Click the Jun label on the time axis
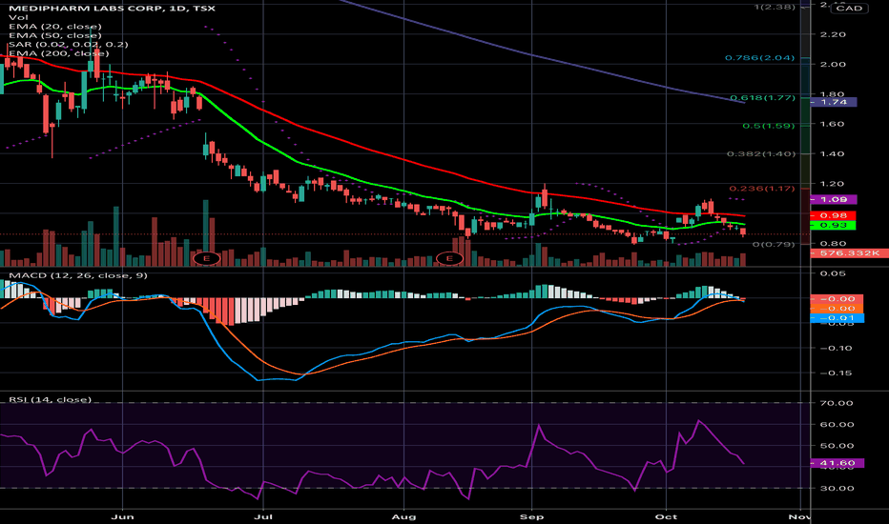Screen dimensions: 889x524 tap(122, 516)
